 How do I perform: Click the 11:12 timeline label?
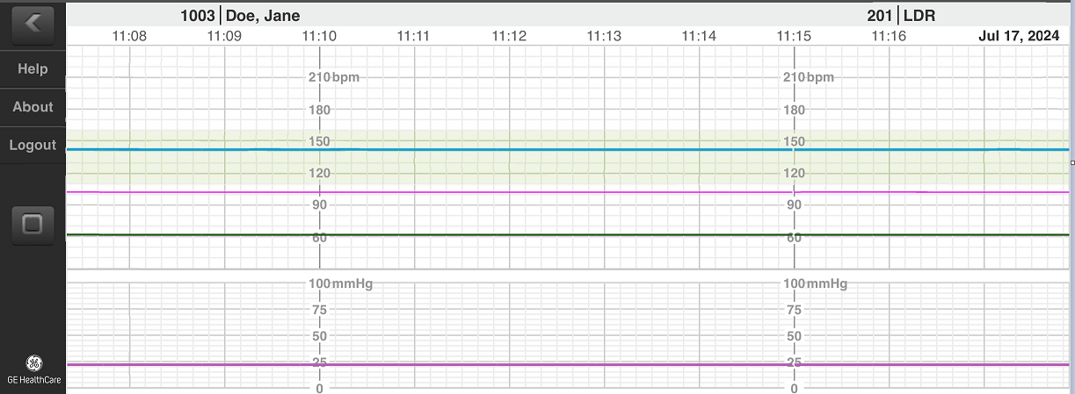509,36
